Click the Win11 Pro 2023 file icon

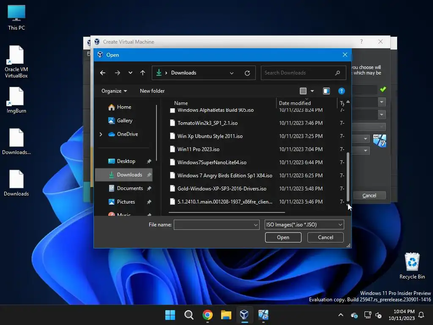pos(173,149)
